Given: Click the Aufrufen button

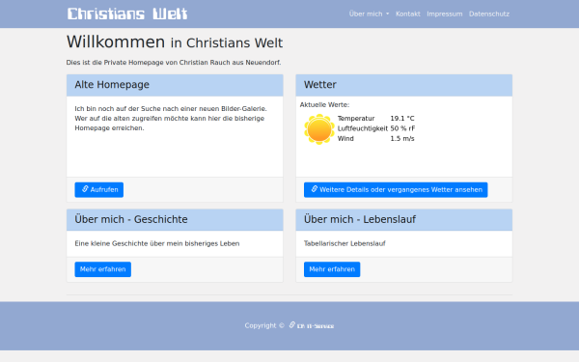Looking at the screenshot, I should click(x=99, y=190).
